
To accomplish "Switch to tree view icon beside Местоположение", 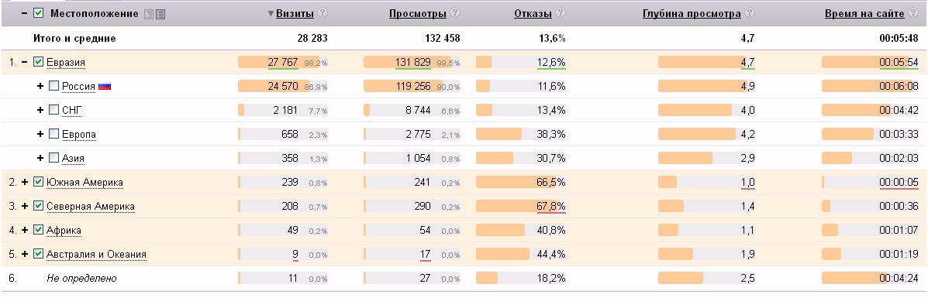I will (x=149, y=14).
